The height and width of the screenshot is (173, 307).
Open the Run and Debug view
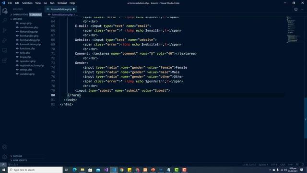pyautogui.click(x=5, y=40)
